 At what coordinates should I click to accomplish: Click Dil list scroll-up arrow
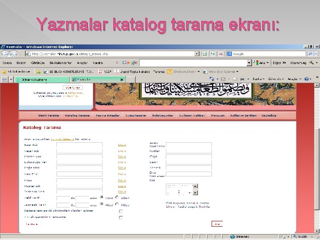tap(195, 186)
